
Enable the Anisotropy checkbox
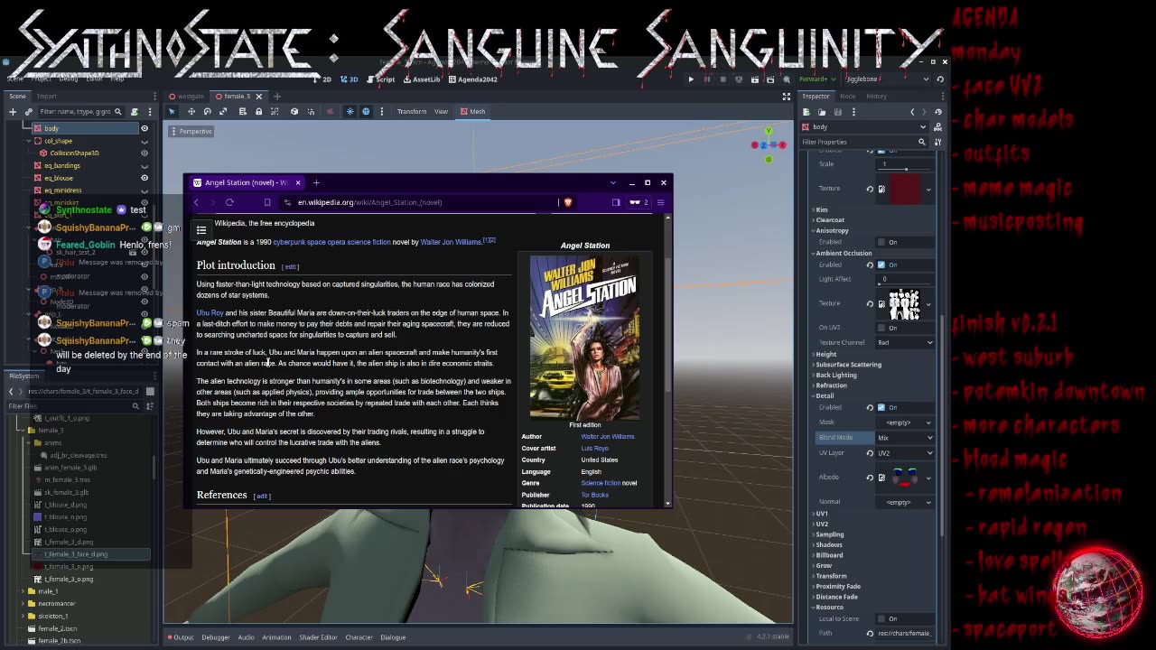[881, 242]
